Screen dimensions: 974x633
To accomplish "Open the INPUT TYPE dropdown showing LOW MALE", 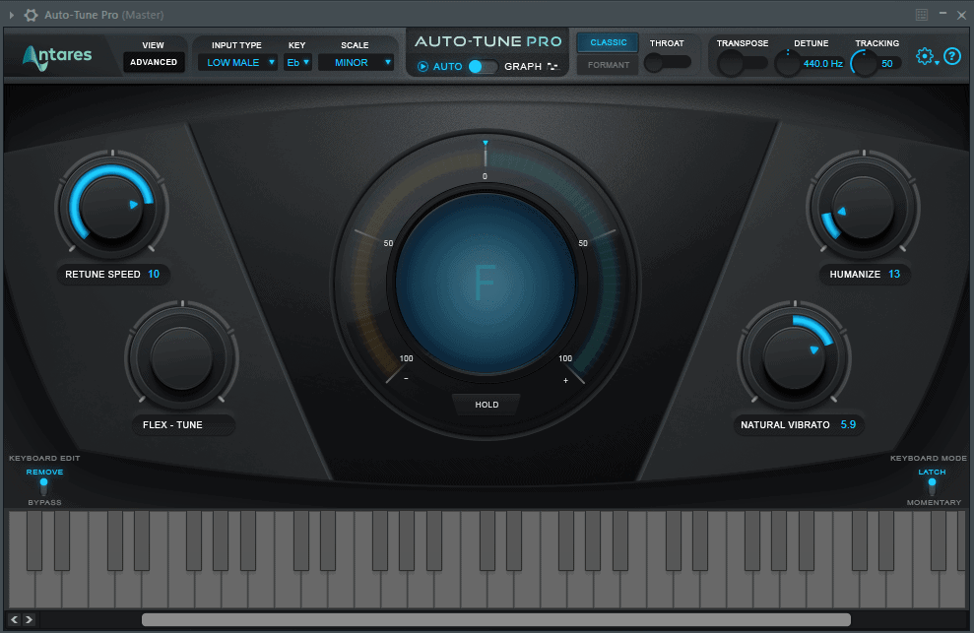I will click(x=236, y=62).
